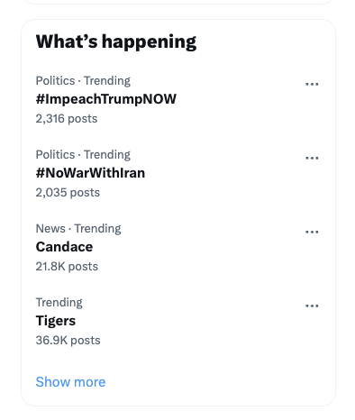The height and width of the screenshot is (420, 355).
Task: Click the Politics · Trending label above #NoWarWithIran
Action: point(83,155)
